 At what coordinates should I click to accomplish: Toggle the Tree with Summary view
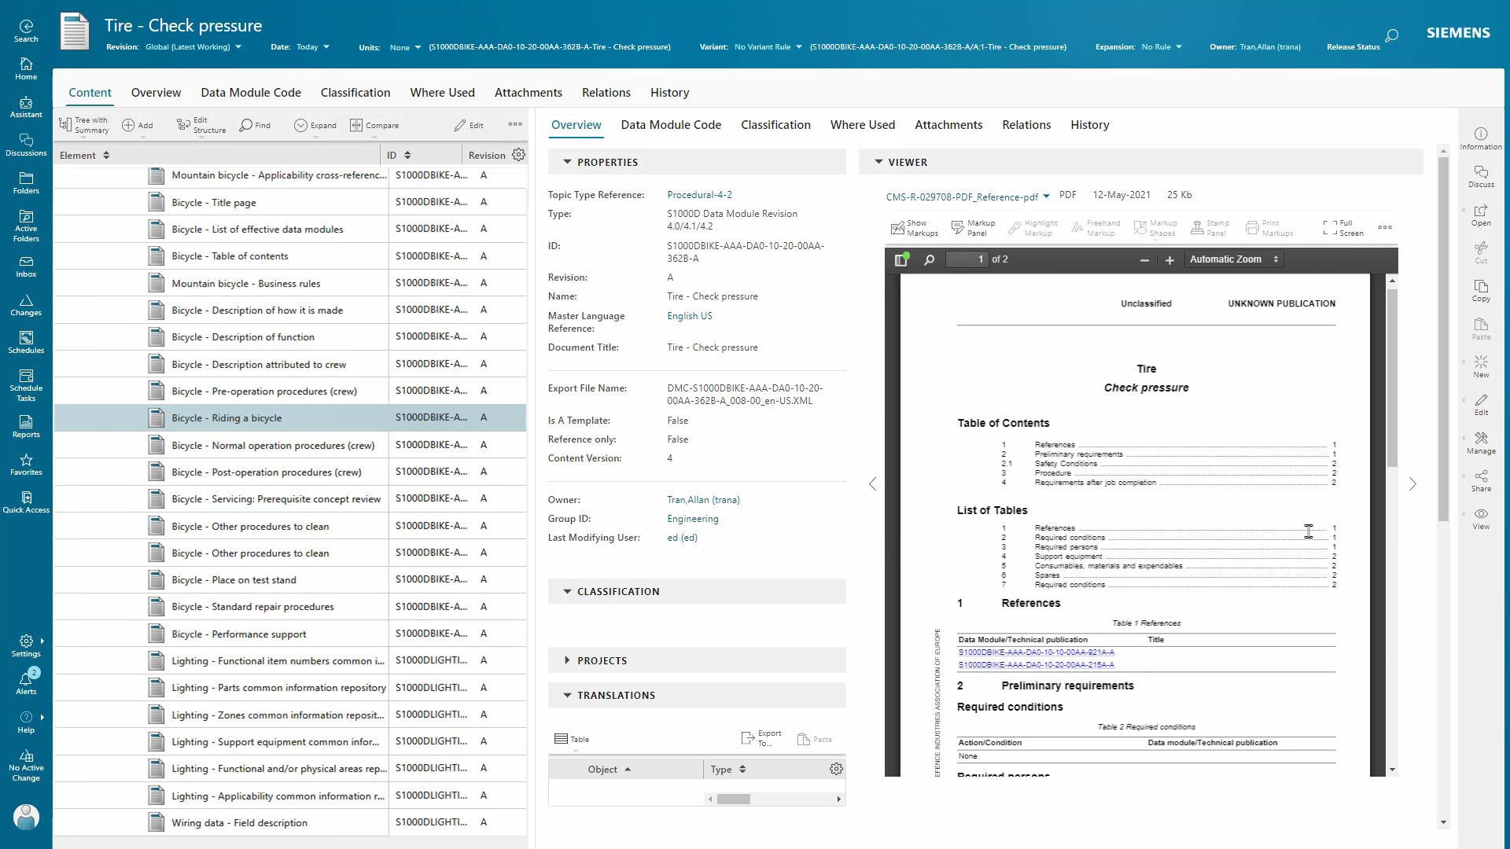coord(83,124)
